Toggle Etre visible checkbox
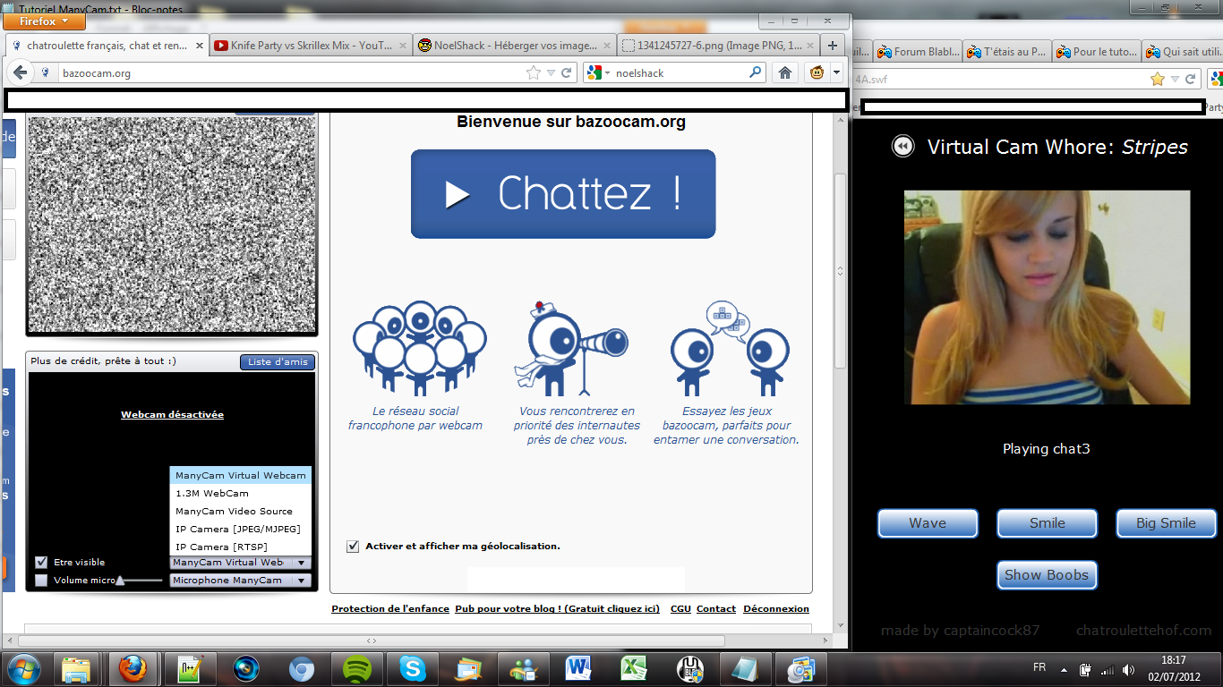The width and height of the screenshot is (1223, 687). pyautogui.click(x=41, y=562)
